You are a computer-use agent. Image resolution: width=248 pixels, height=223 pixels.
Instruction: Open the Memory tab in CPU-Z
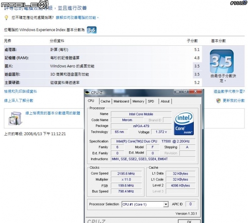(138, 101)
